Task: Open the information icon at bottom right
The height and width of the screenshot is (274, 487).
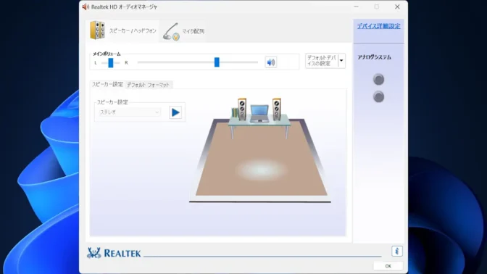Action: click(x=397, y=251)
